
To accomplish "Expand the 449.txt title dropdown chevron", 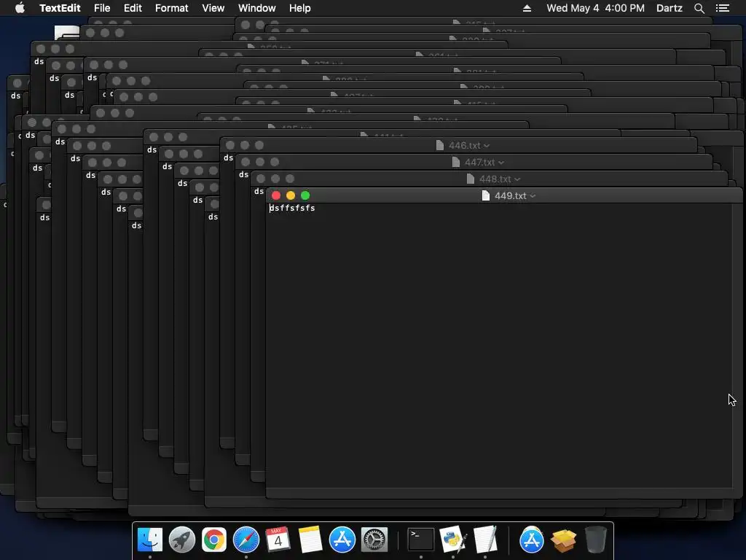I will point(533,196).
